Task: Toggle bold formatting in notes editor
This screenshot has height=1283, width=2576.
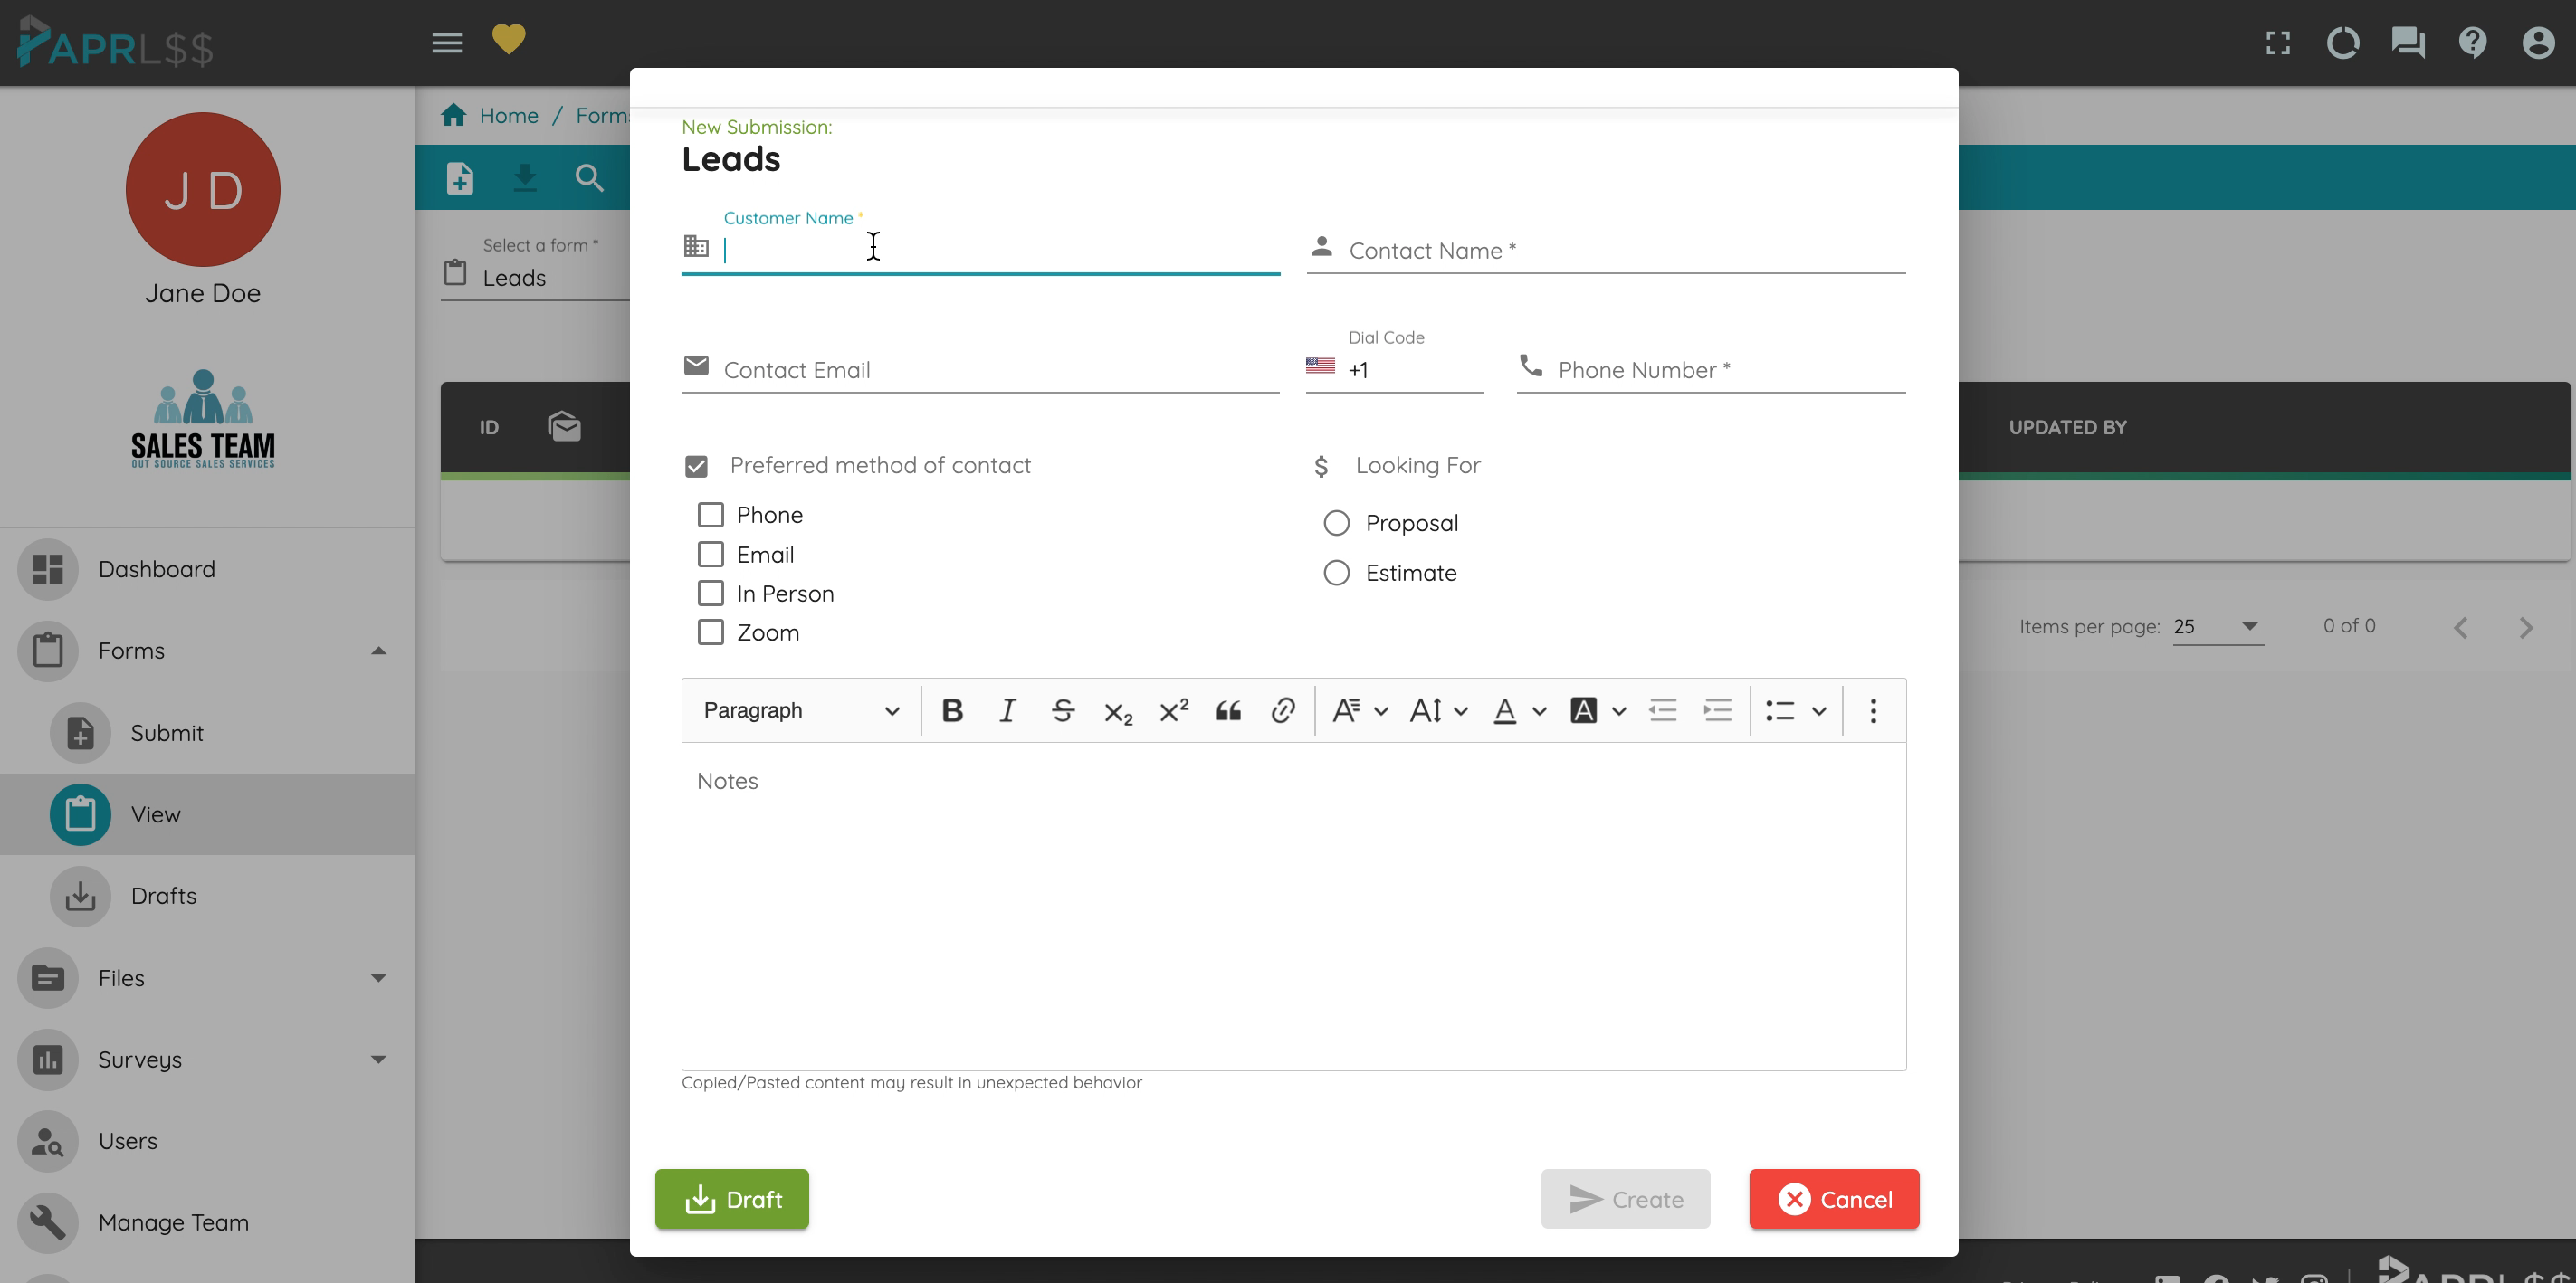Action: tap(952, 710)
